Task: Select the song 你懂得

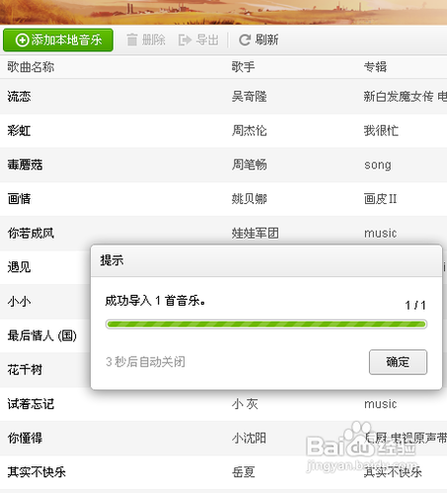Action: pyautogui.click(x=25, y=438)
